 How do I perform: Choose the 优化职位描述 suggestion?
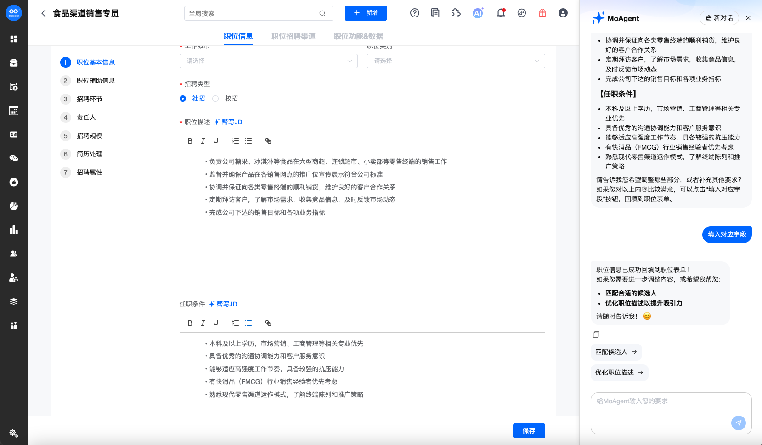[x=620, y=373]
